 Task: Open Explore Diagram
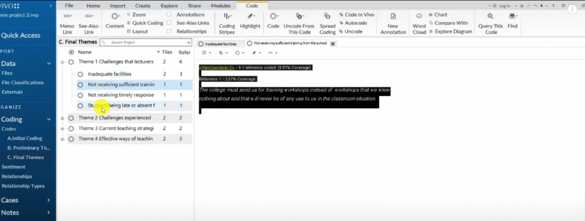click(450, 32)
